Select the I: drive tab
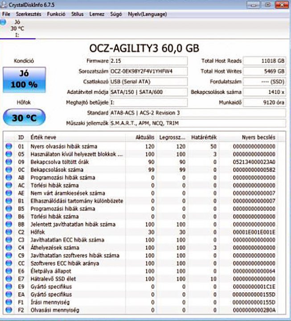291x321 pixels. coord(17,29)
